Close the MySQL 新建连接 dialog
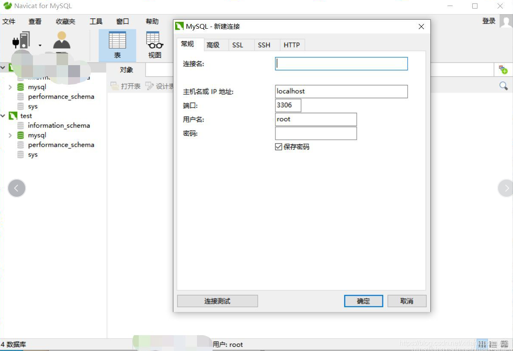This screenshot has height=351, width=513. pyautogui.click(x=421, y=27)
